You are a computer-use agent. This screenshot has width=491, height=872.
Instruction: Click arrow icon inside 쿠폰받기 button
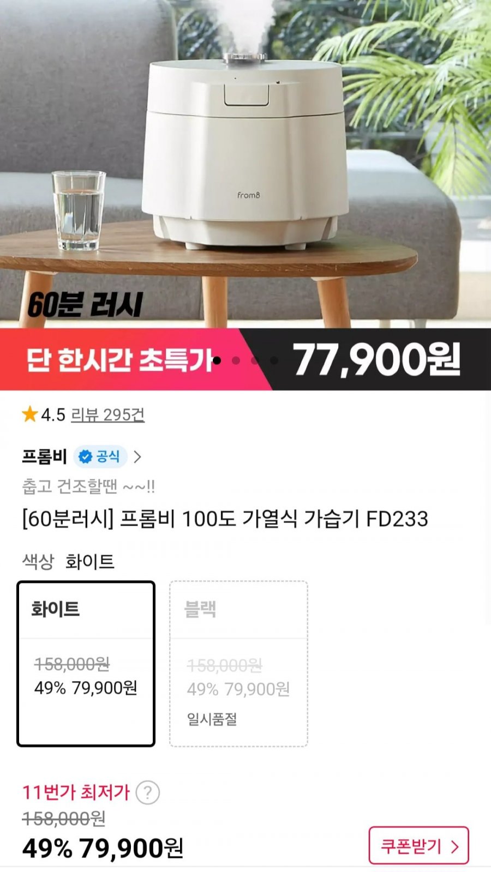pyautogui.click(x=455, y=846)
